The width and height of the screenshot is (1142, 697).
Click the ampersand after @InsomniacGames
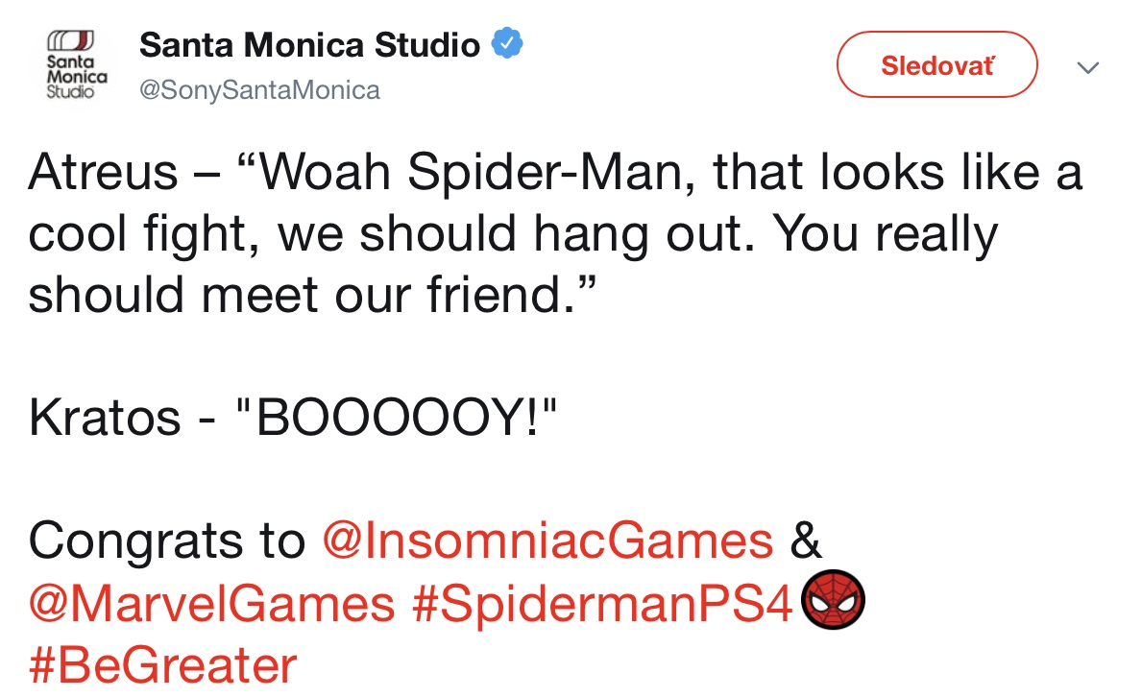807,541
